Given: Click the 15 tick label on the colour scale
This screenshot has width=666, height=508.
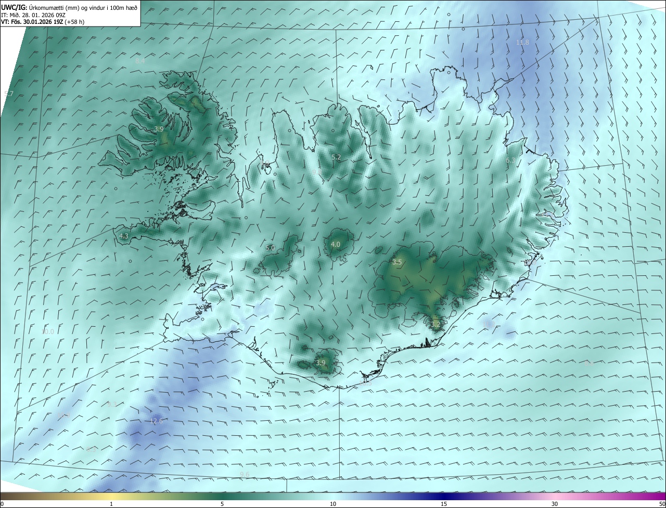Looking at the screenshot, I should coord(444,504).
